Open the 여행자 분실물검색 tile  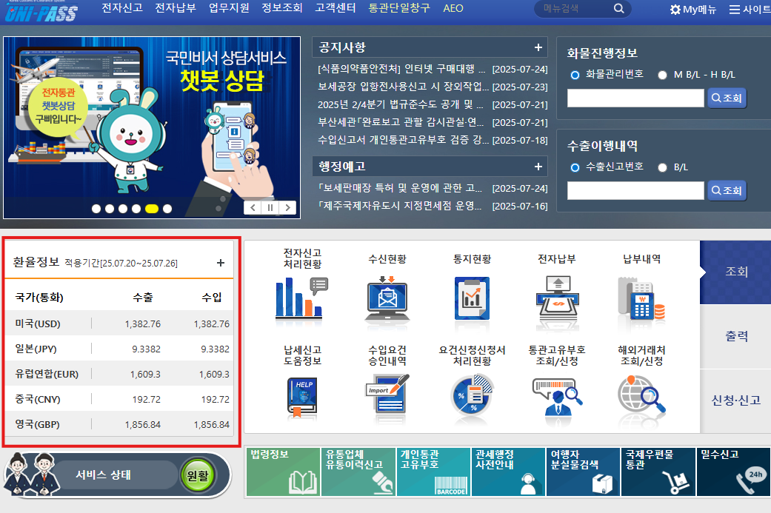583,472
